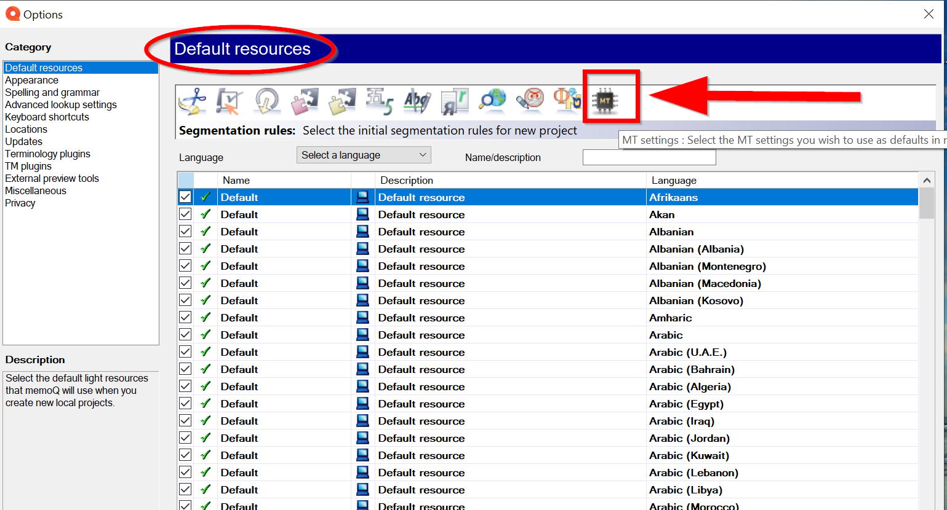The image size is (947, 510).
Task: Close the Options dialog
Action: pyautogui.click(x=929, y=14)
